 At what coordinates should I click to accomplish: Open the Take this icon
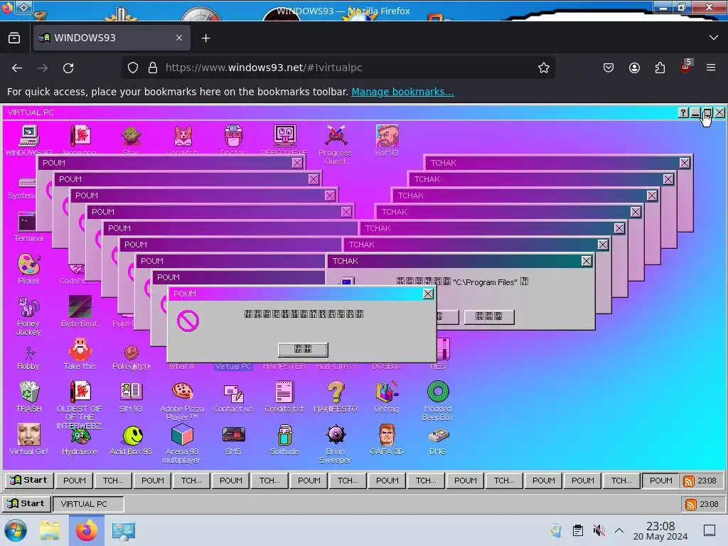tap(80, 354)
